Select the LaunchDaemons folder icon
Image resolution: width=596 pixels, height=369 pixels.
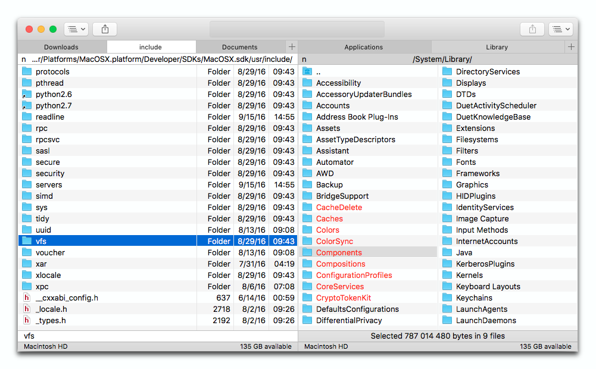coord(447,320)
